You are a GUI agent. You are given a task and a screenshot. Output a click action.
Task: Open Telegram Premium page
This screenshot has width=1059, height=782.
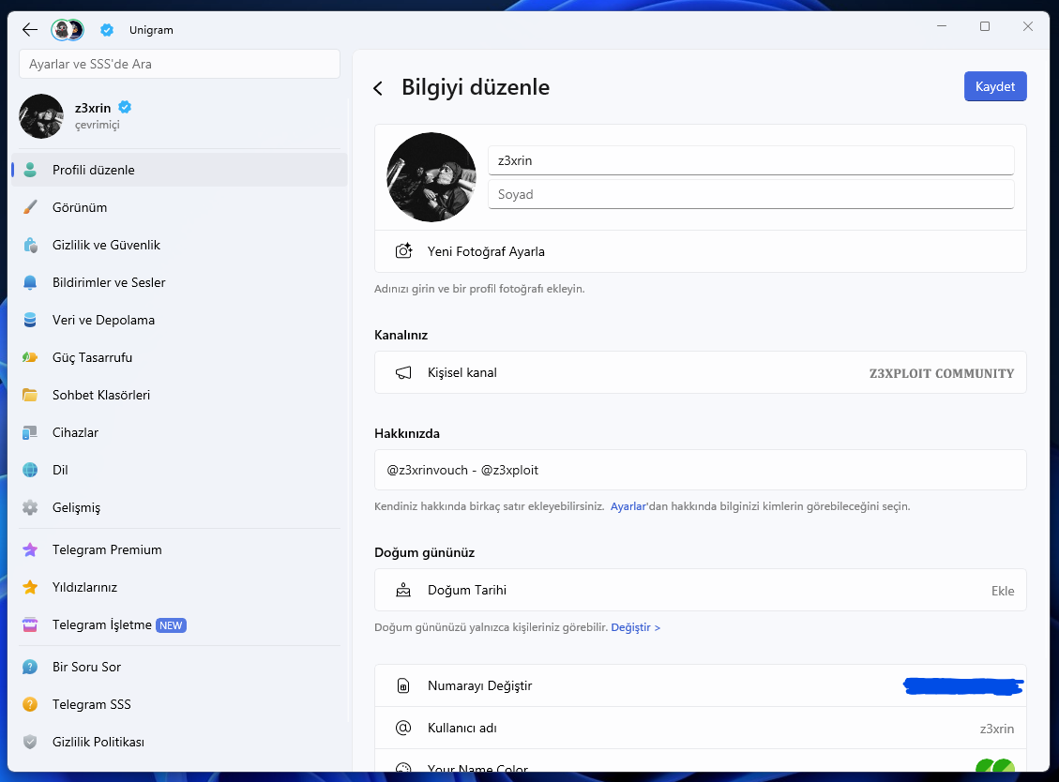180,549
